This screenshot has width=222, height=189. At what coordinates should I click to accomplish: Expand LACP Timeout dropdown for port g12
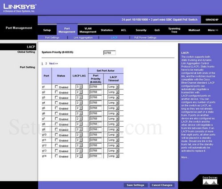coord(114,145)
